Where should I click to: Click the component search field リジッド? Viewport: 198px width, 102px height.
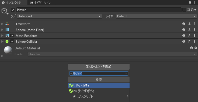99,73
